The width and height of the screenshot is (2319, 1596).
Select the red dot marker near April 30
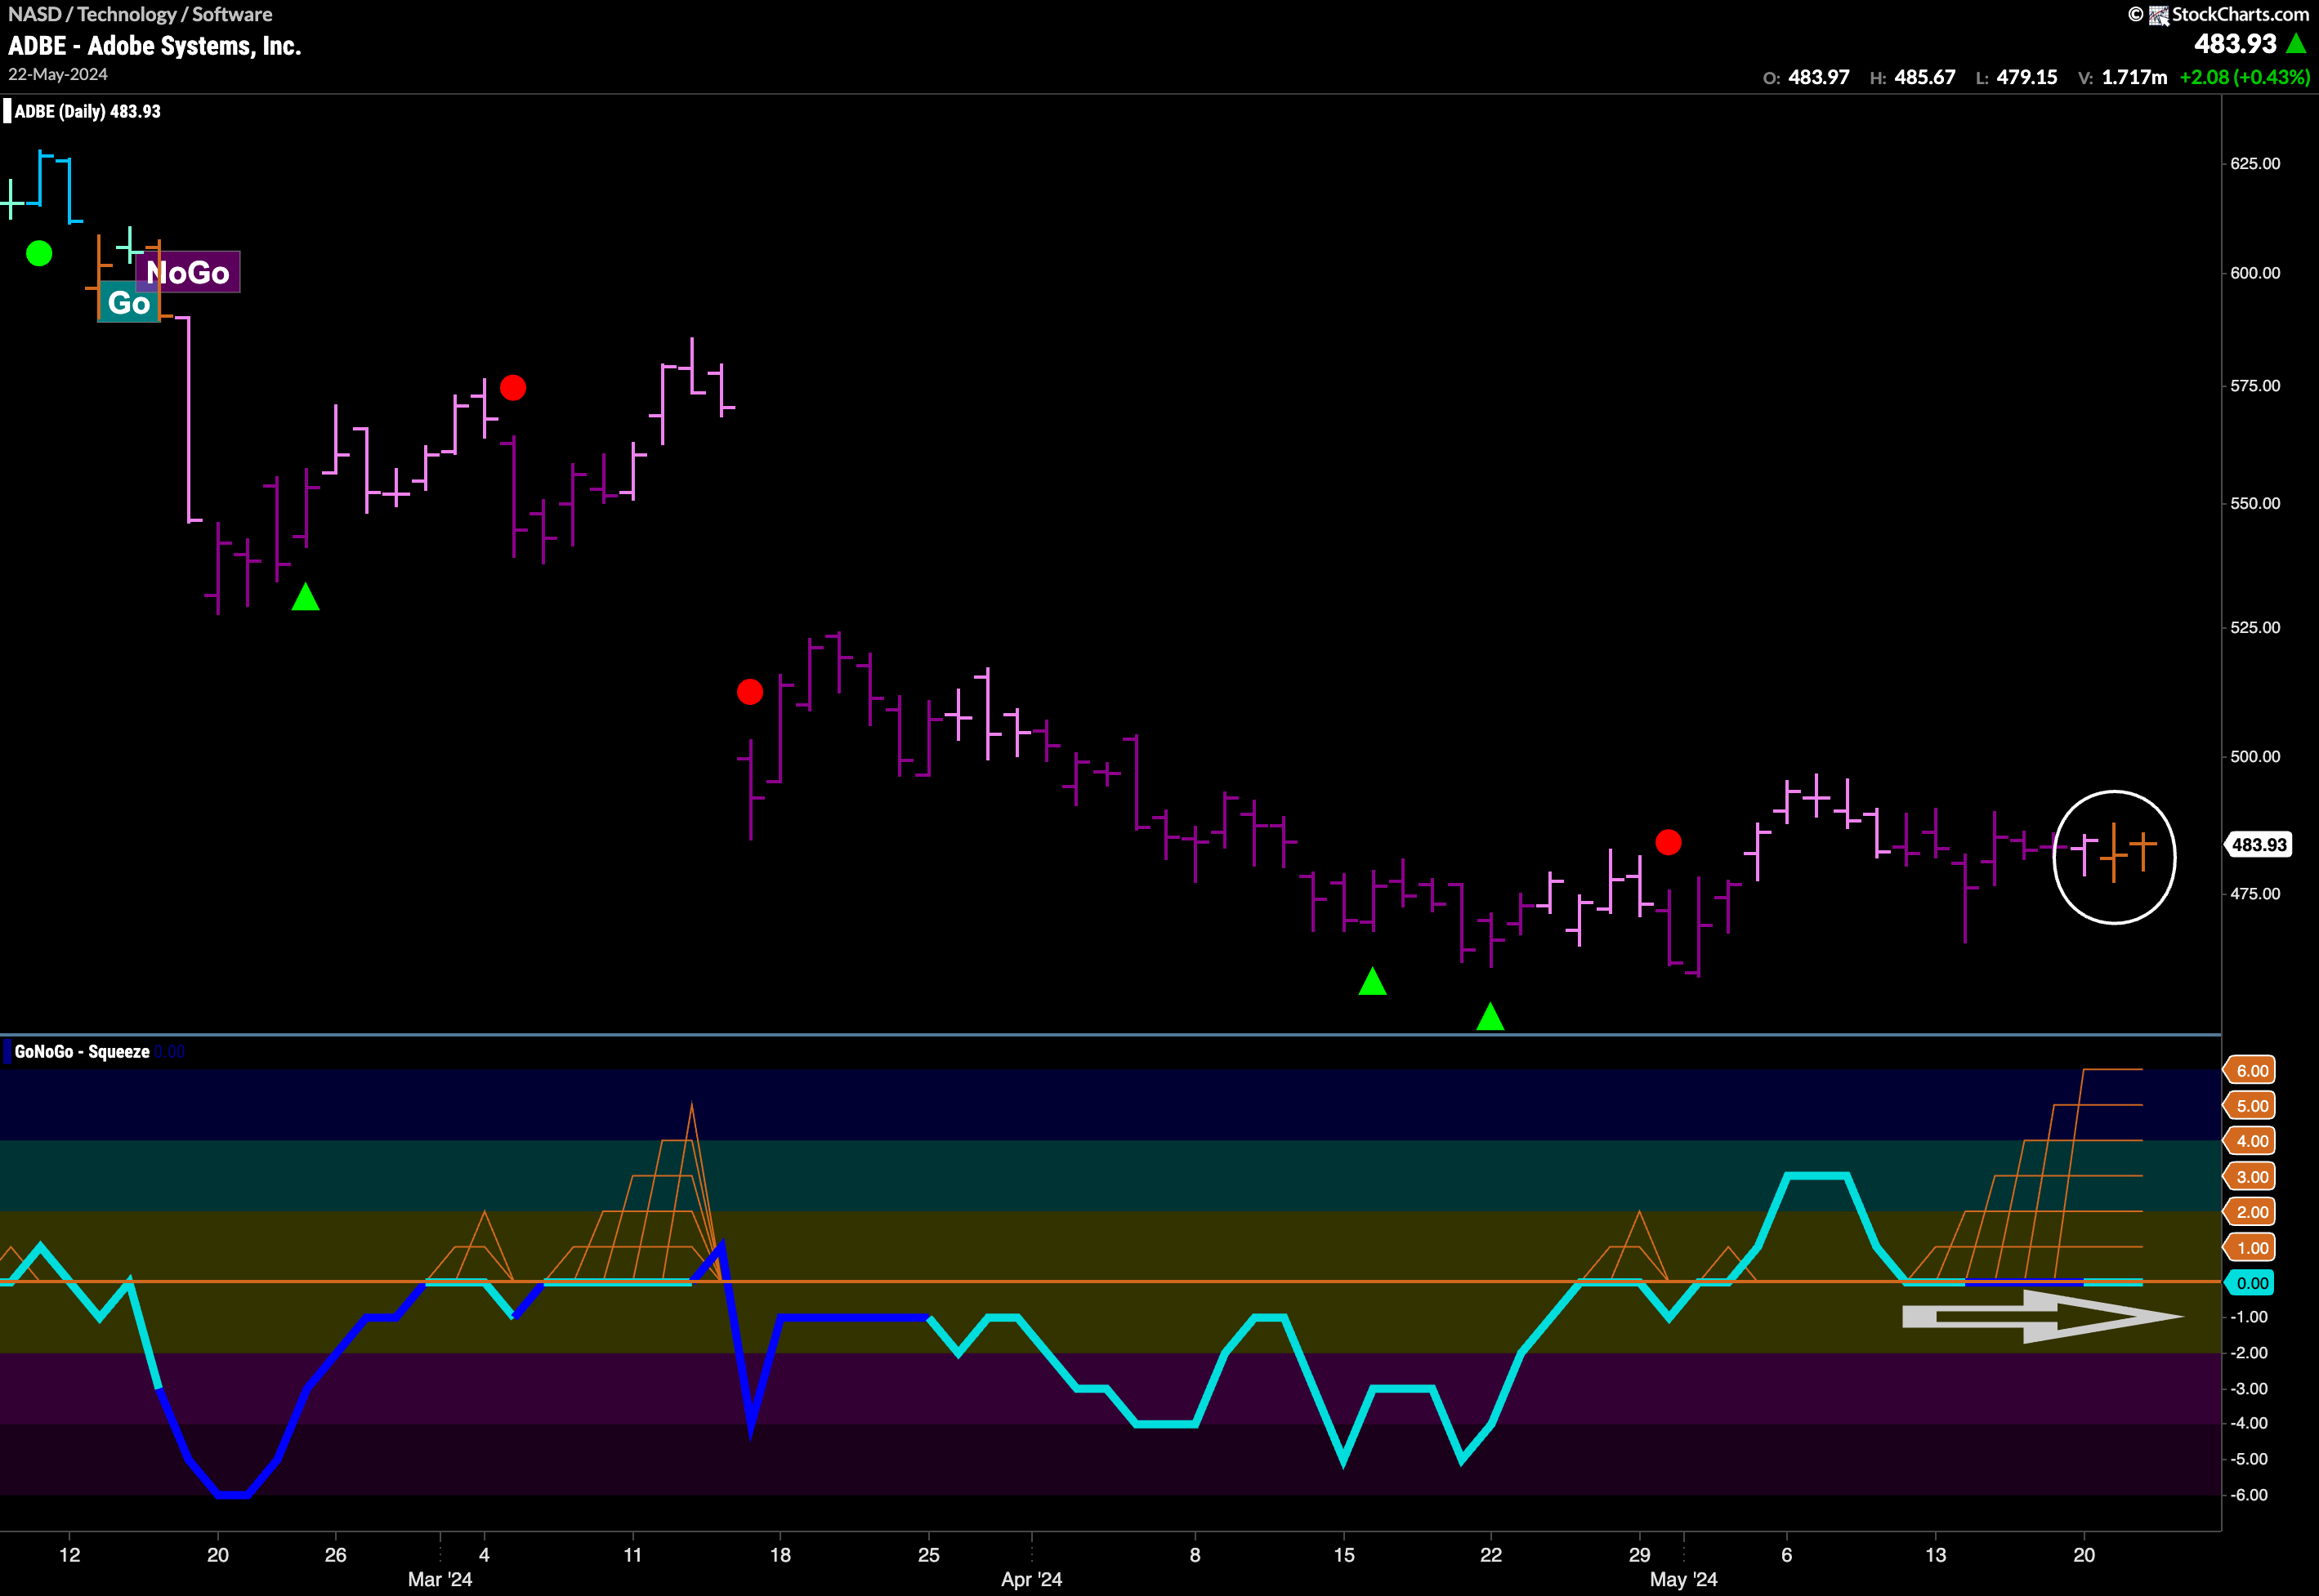1669,843
